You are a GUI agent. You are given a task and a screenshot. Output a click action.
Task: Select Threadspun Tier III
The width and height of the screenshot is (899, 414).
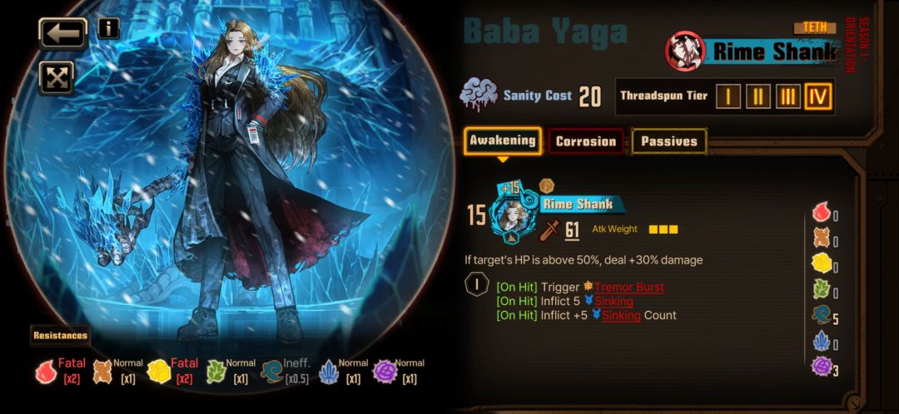coord(787,96)
